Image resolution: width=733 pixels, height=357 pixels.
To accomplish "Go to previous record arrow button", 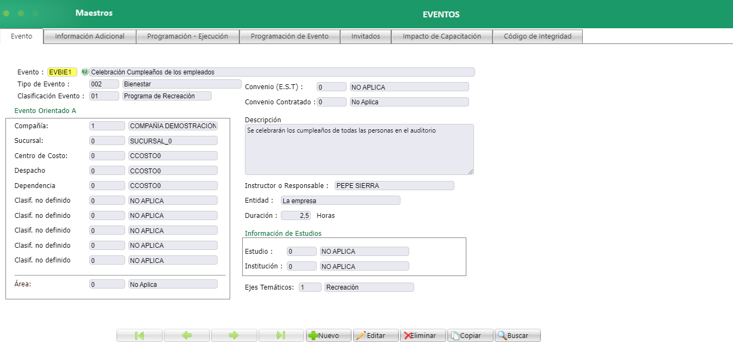I will tap(187, 335).
